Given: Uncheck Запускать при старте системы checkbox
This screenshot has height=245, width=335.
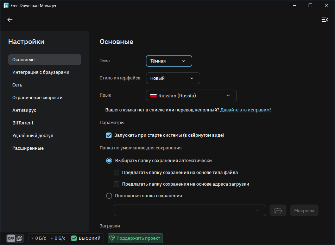Looking at the screenshot, I should (109, 135).
